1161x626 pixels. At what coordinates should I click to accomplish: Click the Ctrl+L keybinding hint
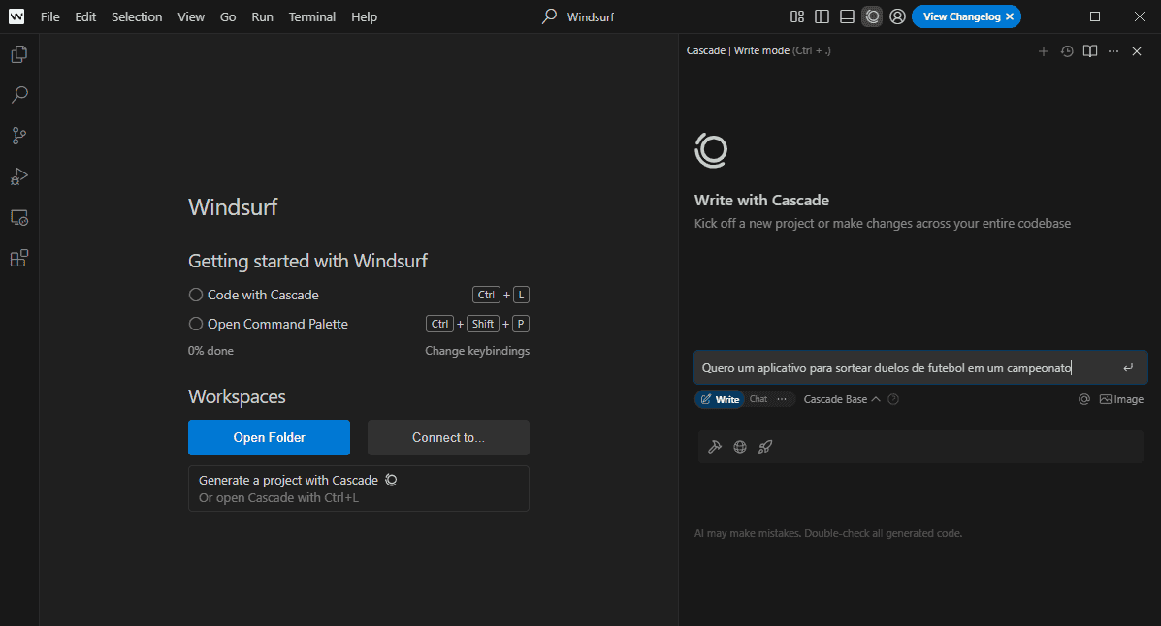coord(500,295)
